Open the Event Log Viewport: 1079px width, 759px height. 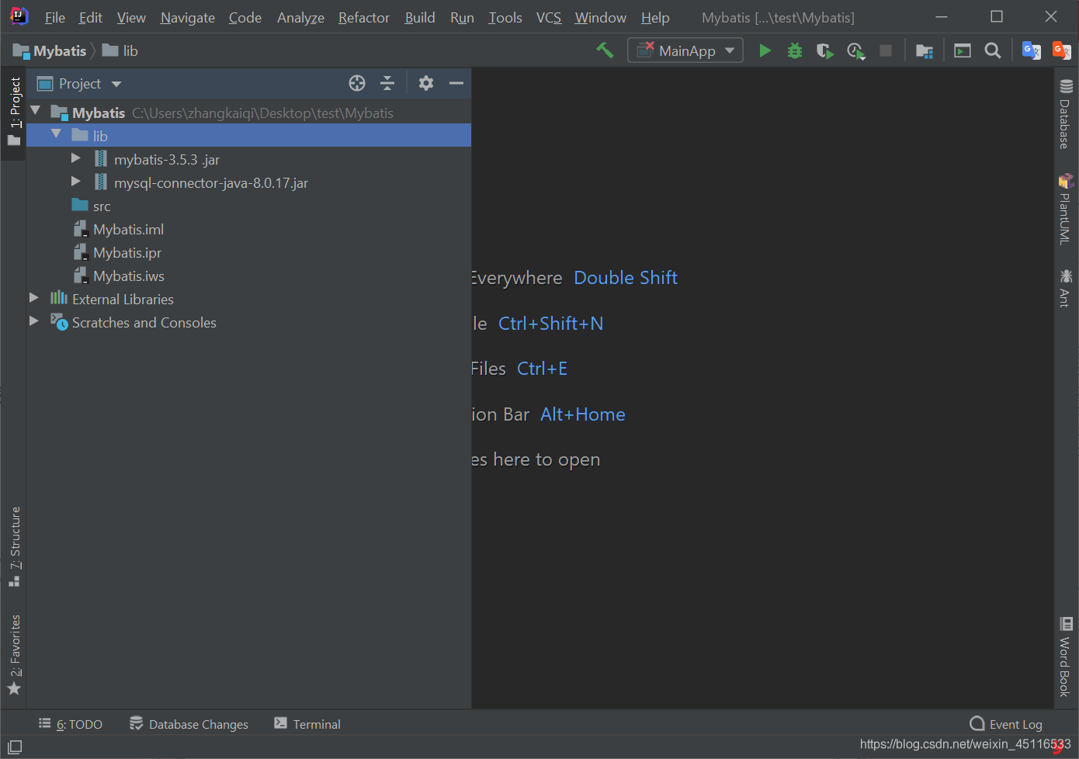(1006, 724)
